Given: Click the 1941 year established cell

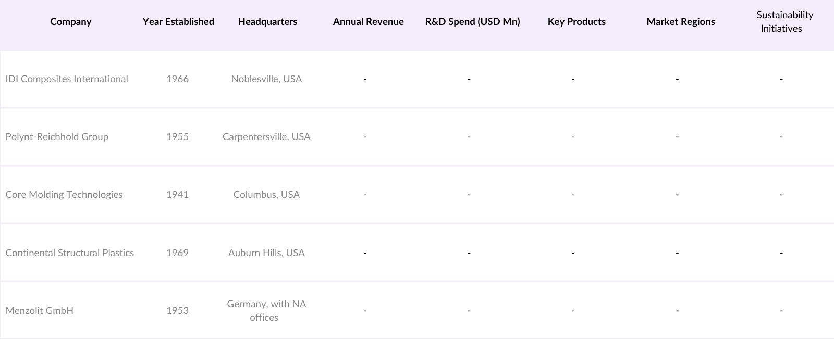Looking at the screenshot, I should (177, 195).
